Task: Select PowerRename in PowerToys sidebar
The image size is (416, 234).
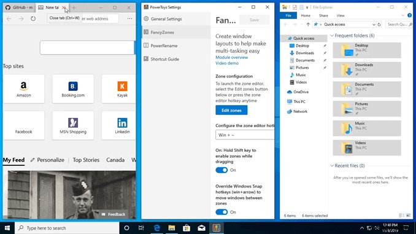Action: [x=176, y=45]
